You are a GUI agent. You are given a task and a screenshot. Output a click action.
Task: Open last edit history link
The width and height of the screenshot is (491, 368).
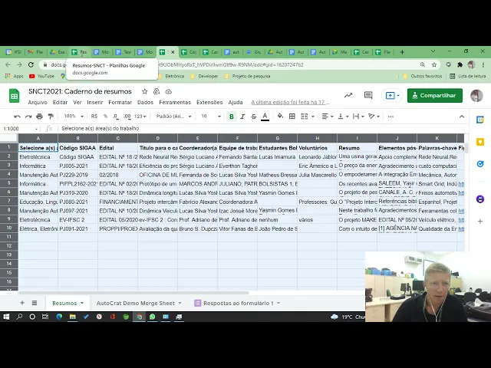coord(290,102)
